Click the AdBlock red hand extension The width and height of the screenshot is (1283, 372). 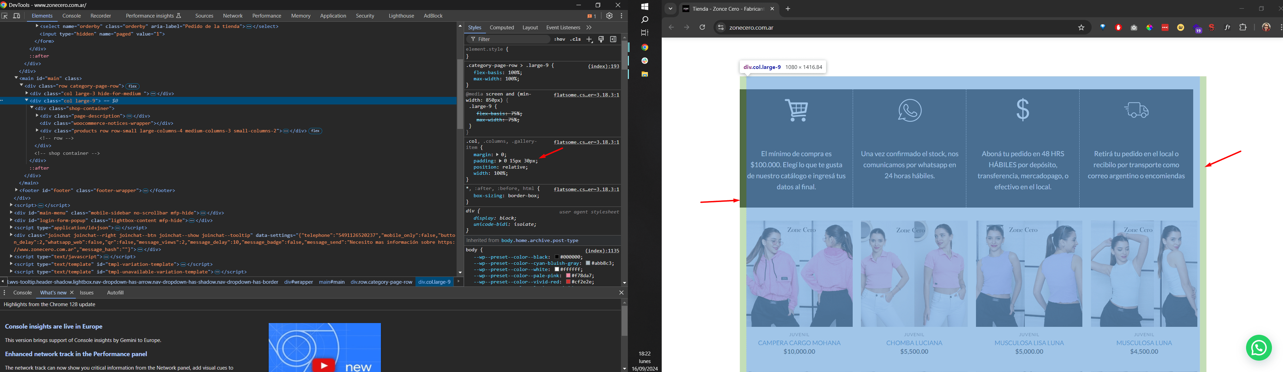[1118, 28]
